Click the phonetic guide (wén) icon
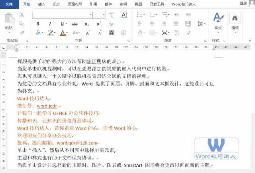This screenshot has height=173, width=255. [x=112, y=15]
